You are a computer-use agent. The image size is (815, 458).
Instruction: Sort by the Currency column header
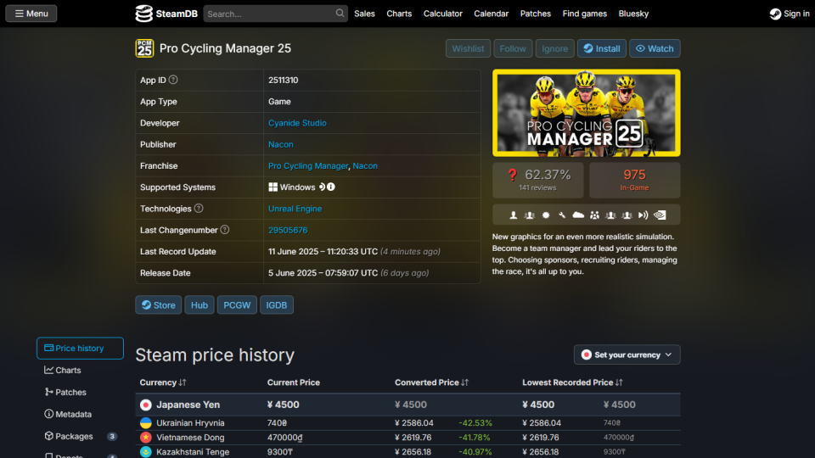coord(163,383)
